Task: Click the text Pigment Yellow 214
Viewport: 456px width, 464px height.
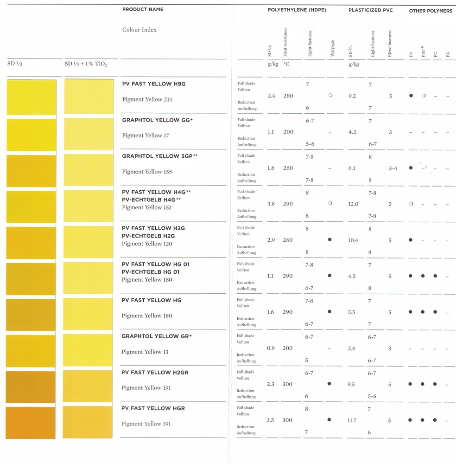Action: pos(147,99)
